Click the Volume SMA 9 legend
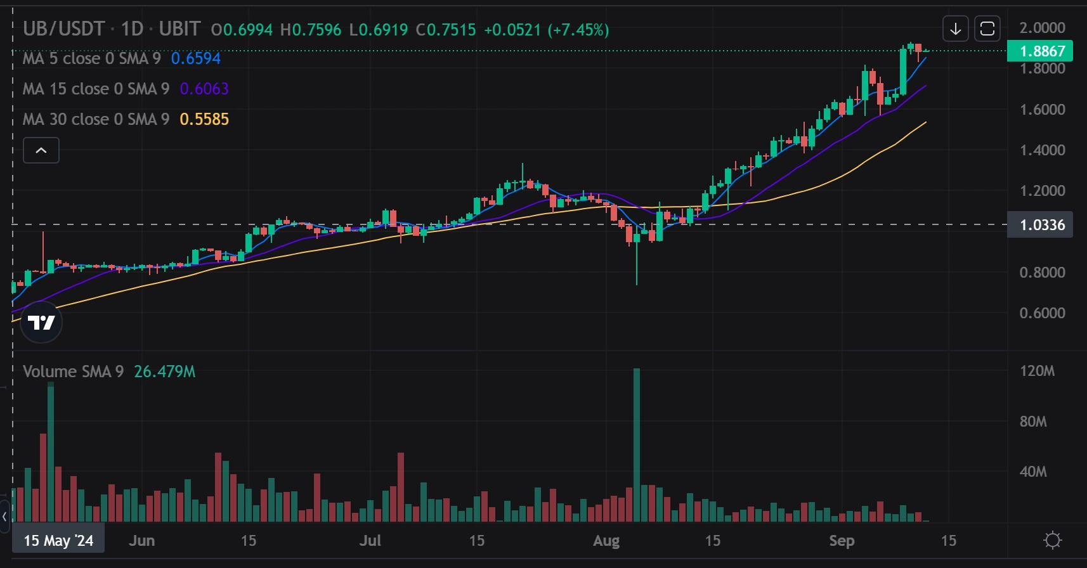 73,371
